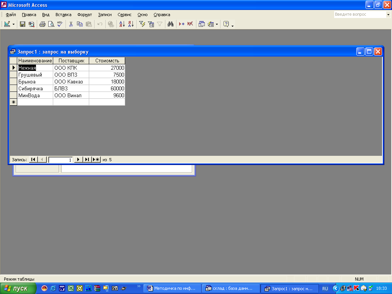
Task: Delete record toolbar icon
Action: (x=190, y=24)
